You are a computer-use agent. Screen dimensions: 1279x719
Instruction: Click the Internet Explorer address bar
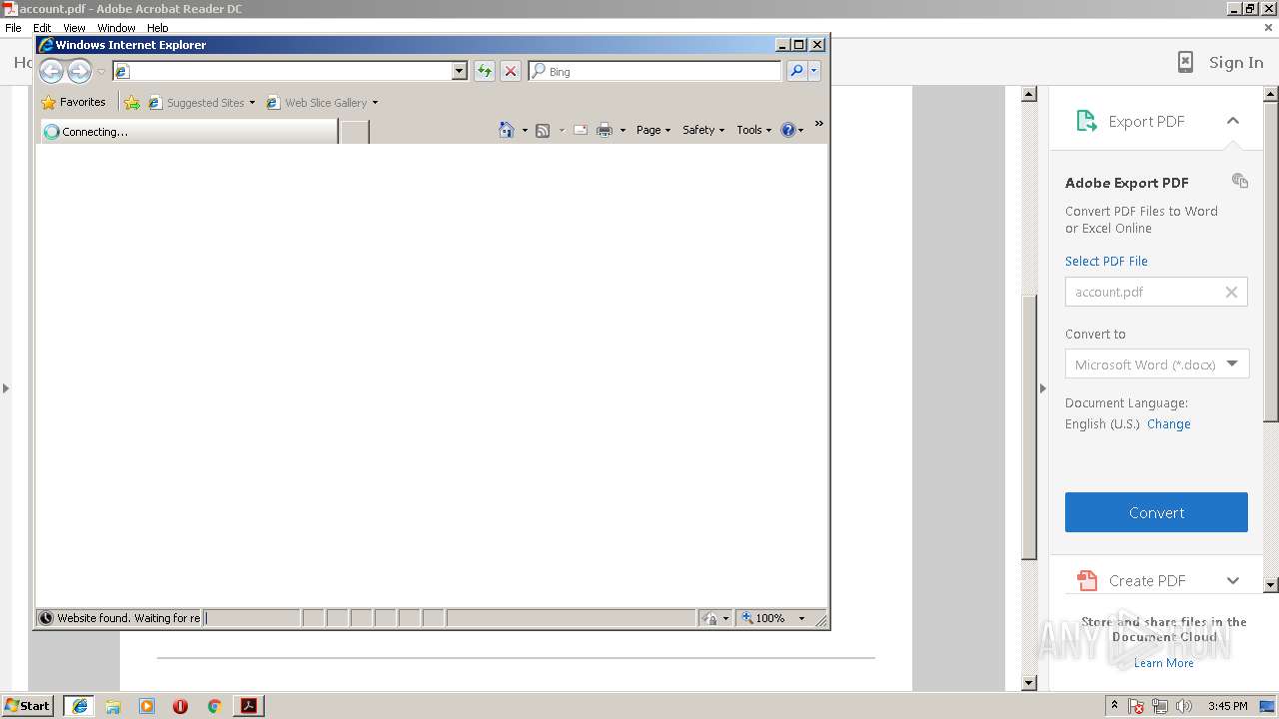click(291, 71)
